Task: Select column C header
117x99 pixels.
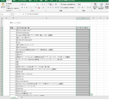Action: click(x=47, y=18)
